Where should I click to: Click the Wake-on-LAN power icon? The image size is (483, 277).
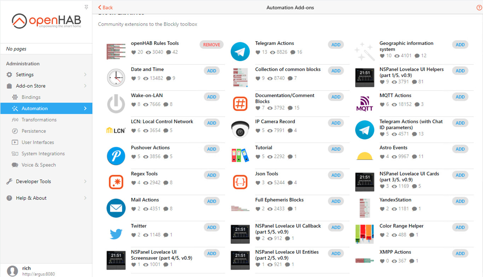pyautogui.click(x=116, y=104)
